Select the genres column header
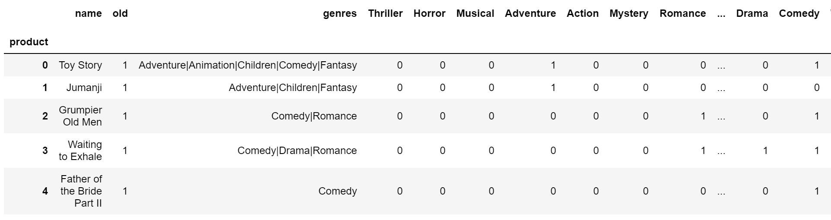The height and width of the screenshot is (220, 831). click(340, 14)
